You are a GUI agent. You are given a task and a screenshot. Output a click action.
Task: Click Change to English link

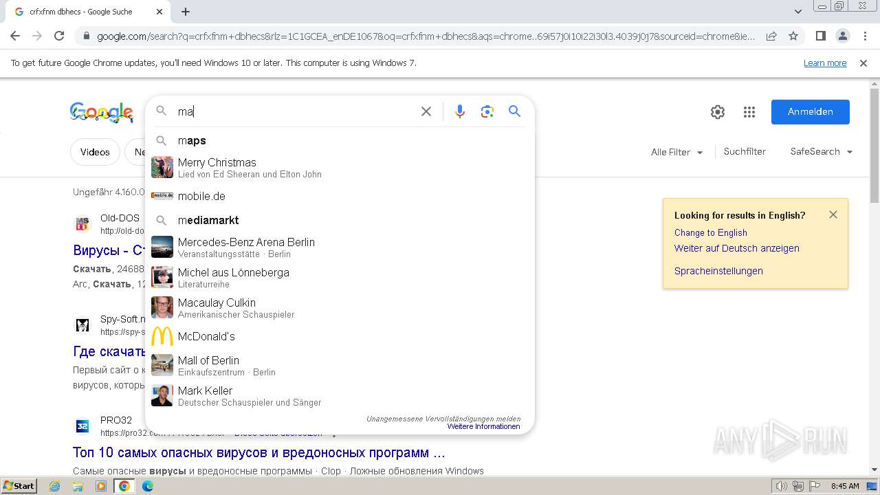pos(710,232)
